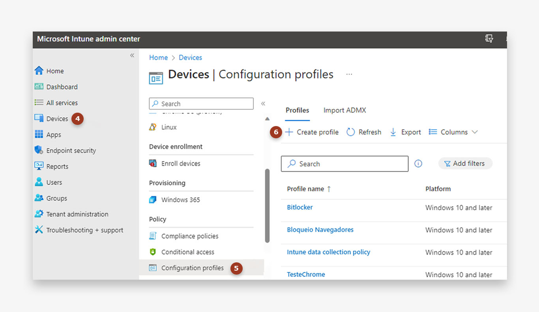The width and height of the screenshot is (539, 312).
Task: Switch to the Import ADMX tab
Action: (x=345, y=110)
